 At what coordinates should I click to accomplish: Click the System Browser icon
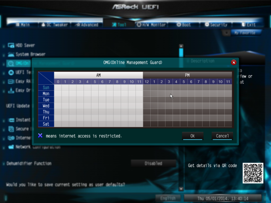[x=11, y=54]
